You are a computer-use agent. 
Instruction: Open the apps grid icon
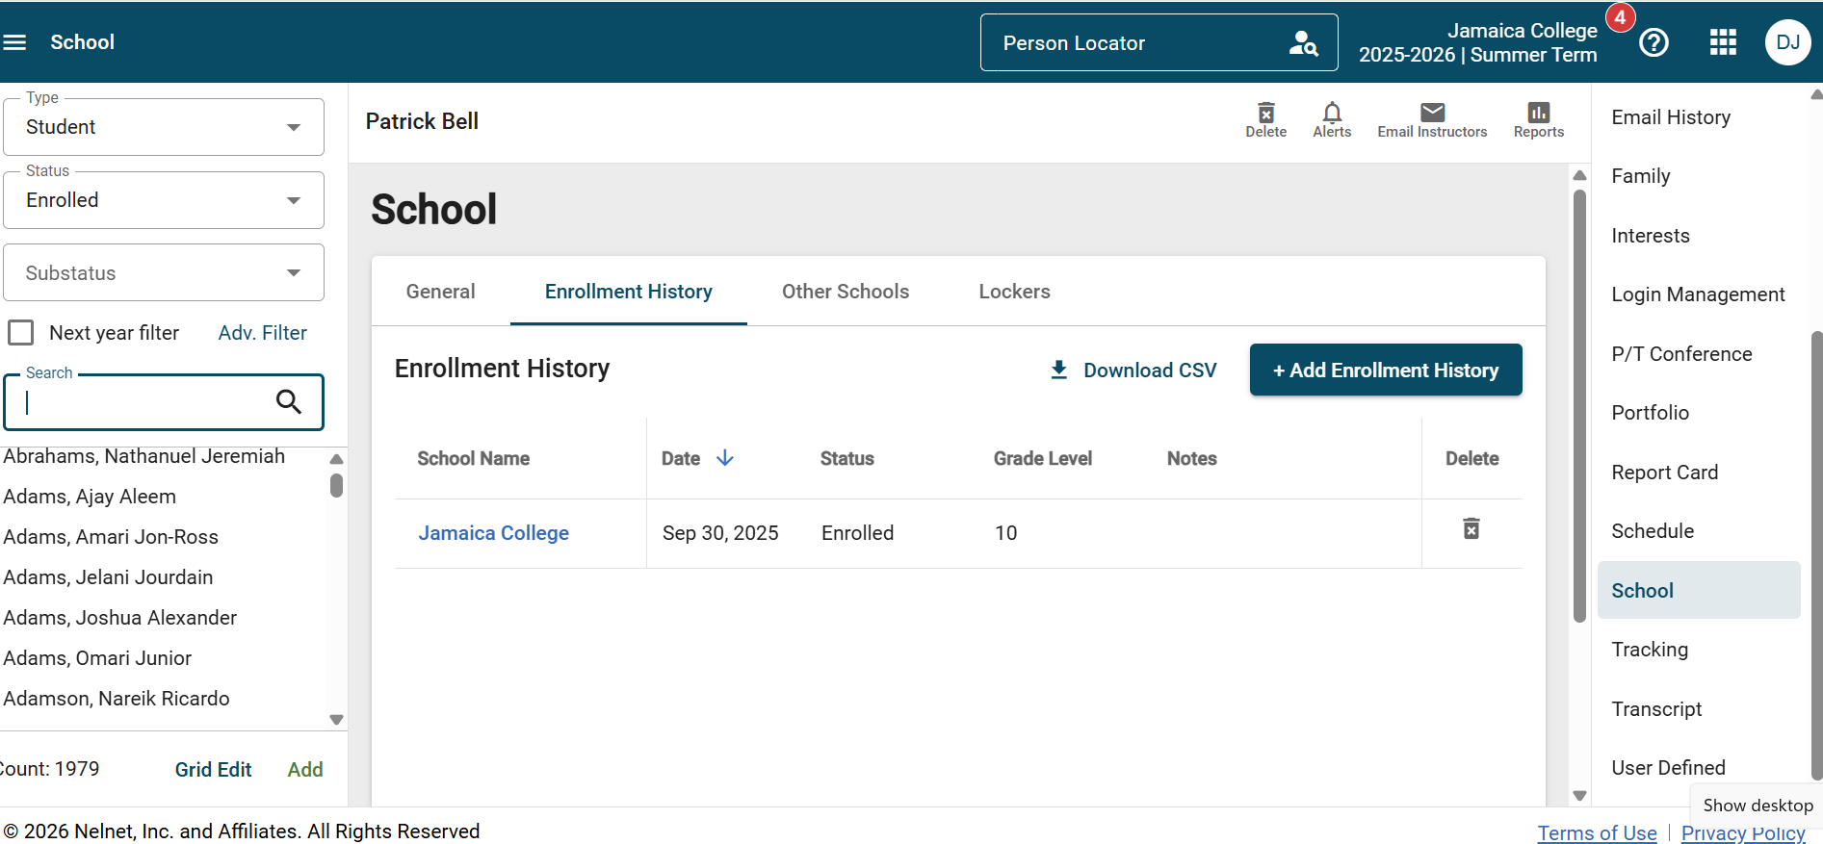(x=1723, y=42)
